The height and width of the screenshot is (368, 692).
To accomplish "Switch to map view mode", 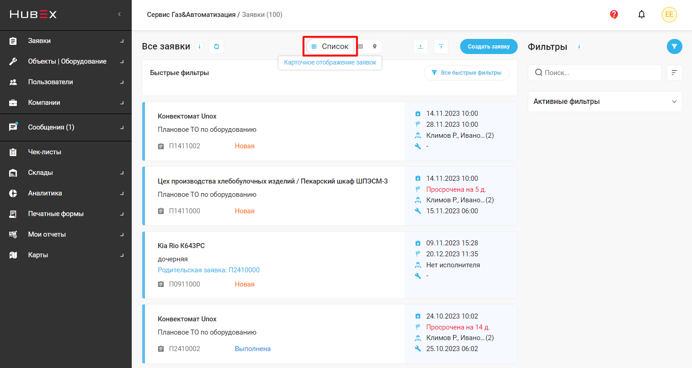I will [x=375, y=46].
